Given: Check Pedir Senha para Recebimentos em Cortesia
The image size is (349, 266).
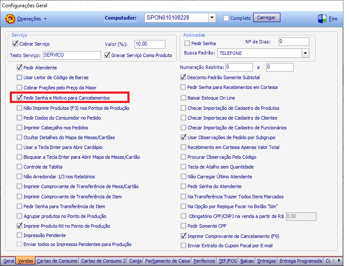Looking at the screenshot, I should 183,87.
